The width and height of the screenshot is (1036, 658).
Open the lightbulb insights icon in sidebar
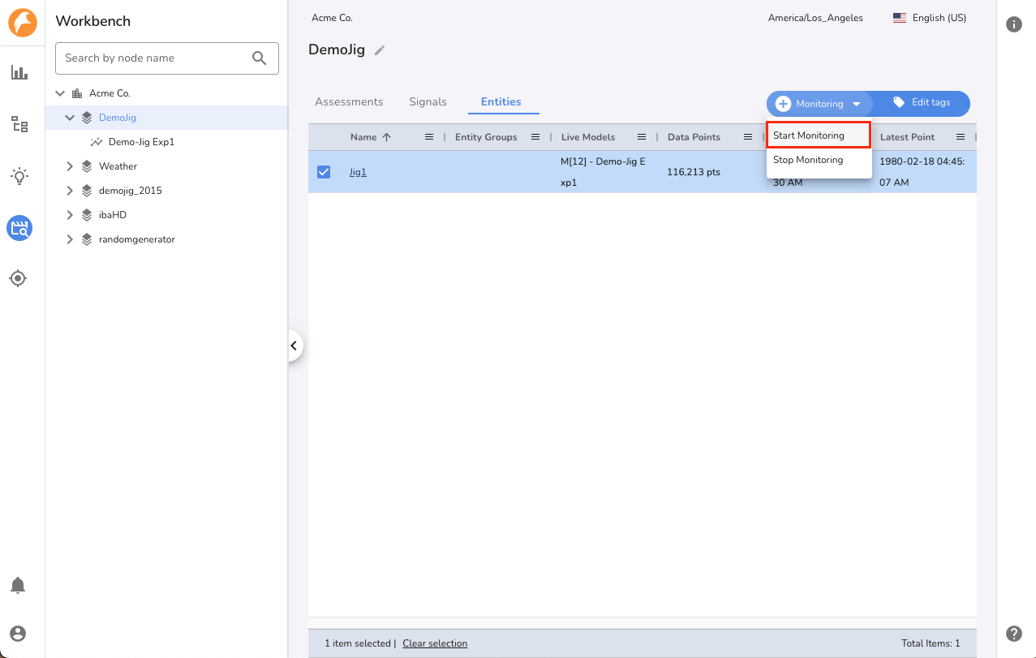(x=19, y=176)
